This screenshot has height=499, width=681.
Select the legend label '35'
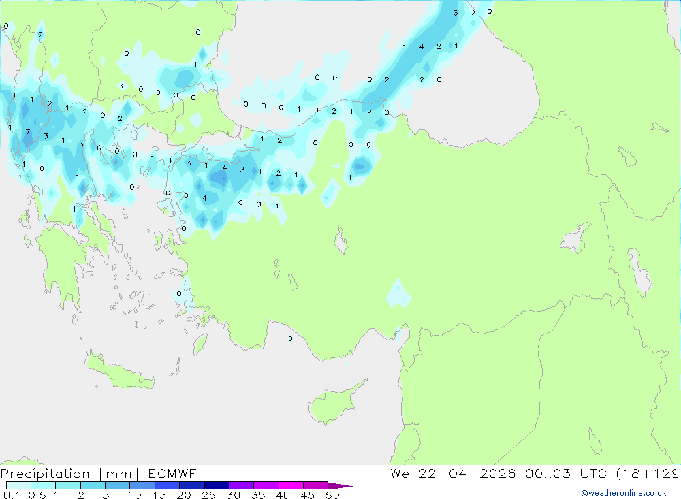(x=258, y=495)
